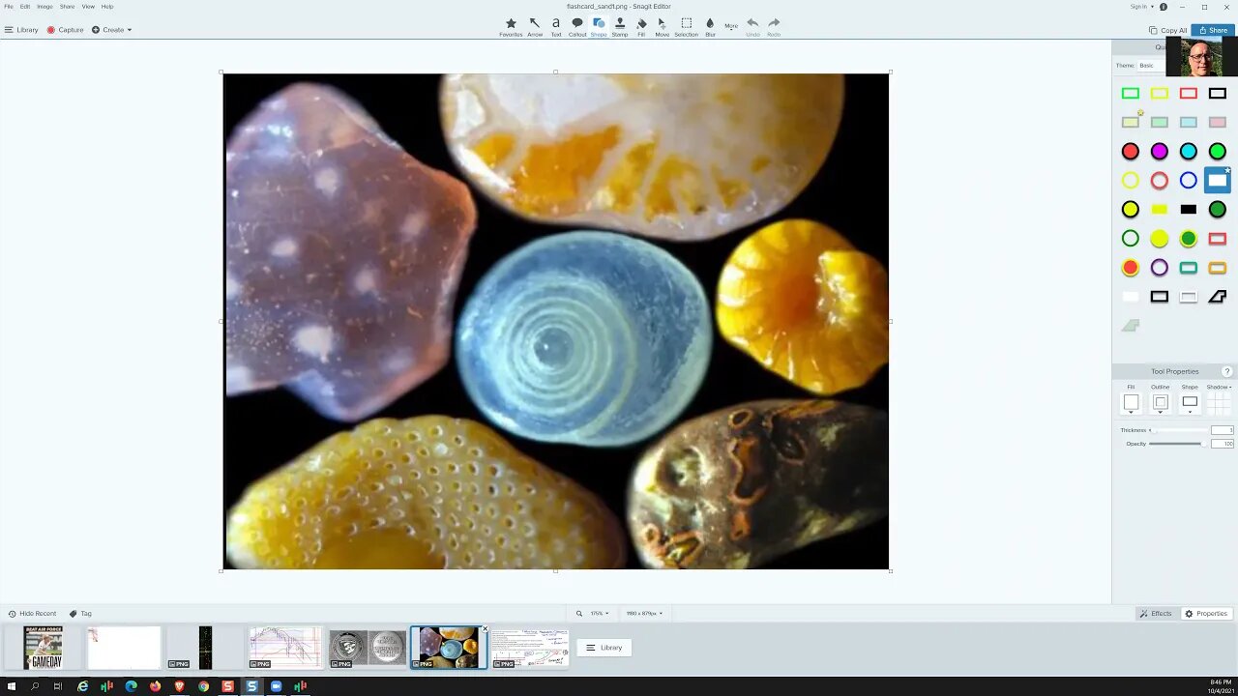Screen dimensions: 1238x696
Task: Pick the Fill bucket tool
Action: point(641,26)
